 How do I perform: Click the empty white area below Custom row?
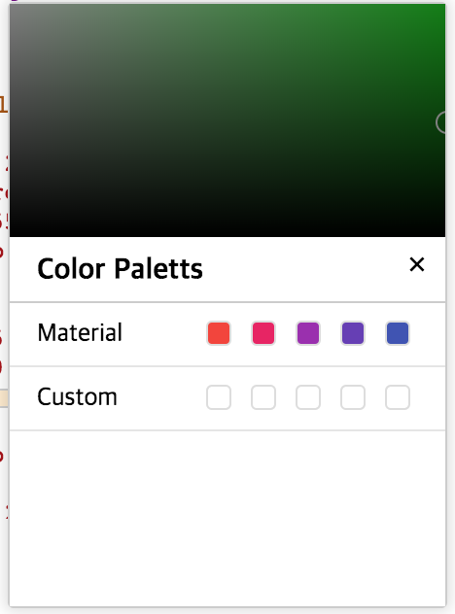pos(227,518)
